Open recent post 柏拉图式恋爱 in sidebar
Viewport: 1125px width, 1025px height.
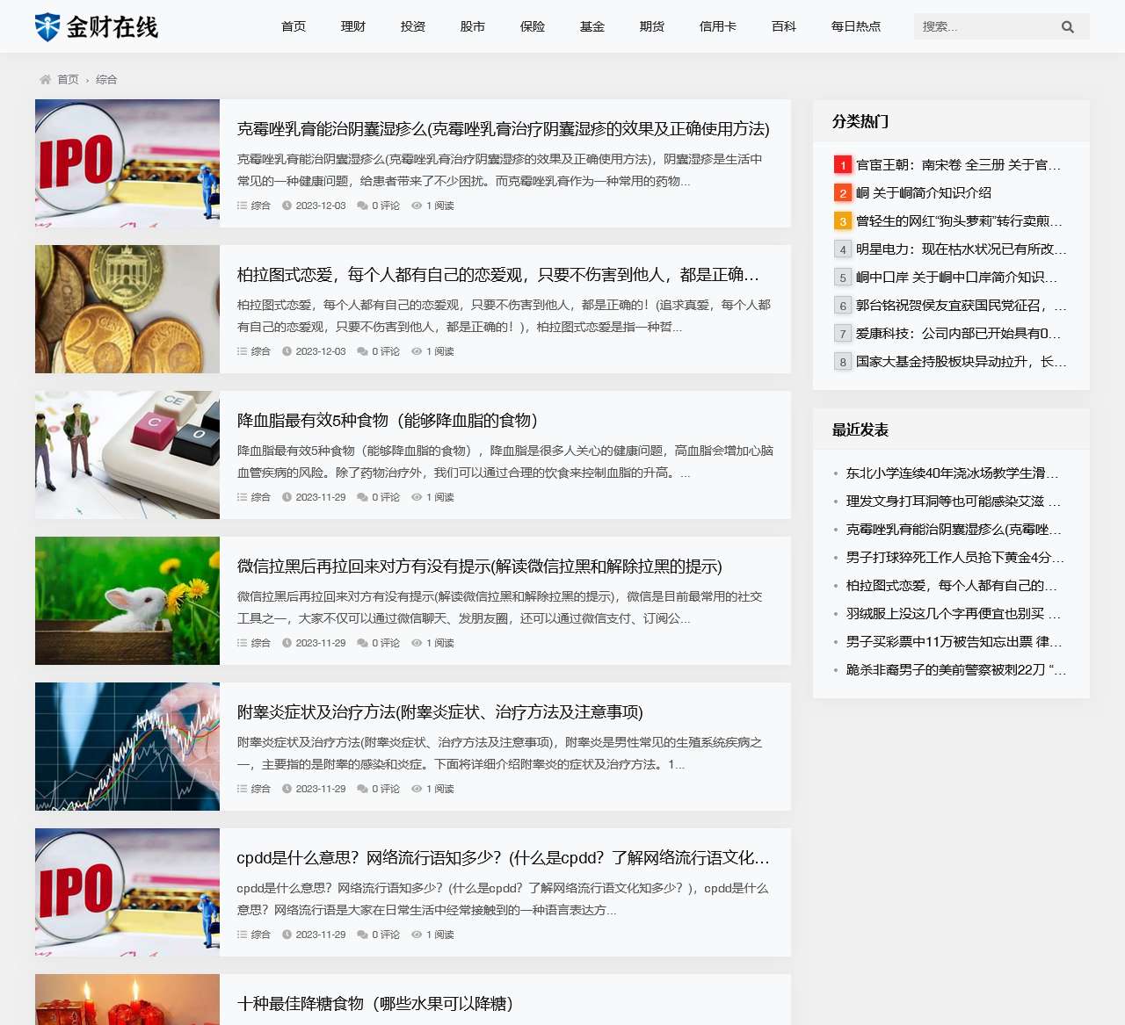[952, 586]
